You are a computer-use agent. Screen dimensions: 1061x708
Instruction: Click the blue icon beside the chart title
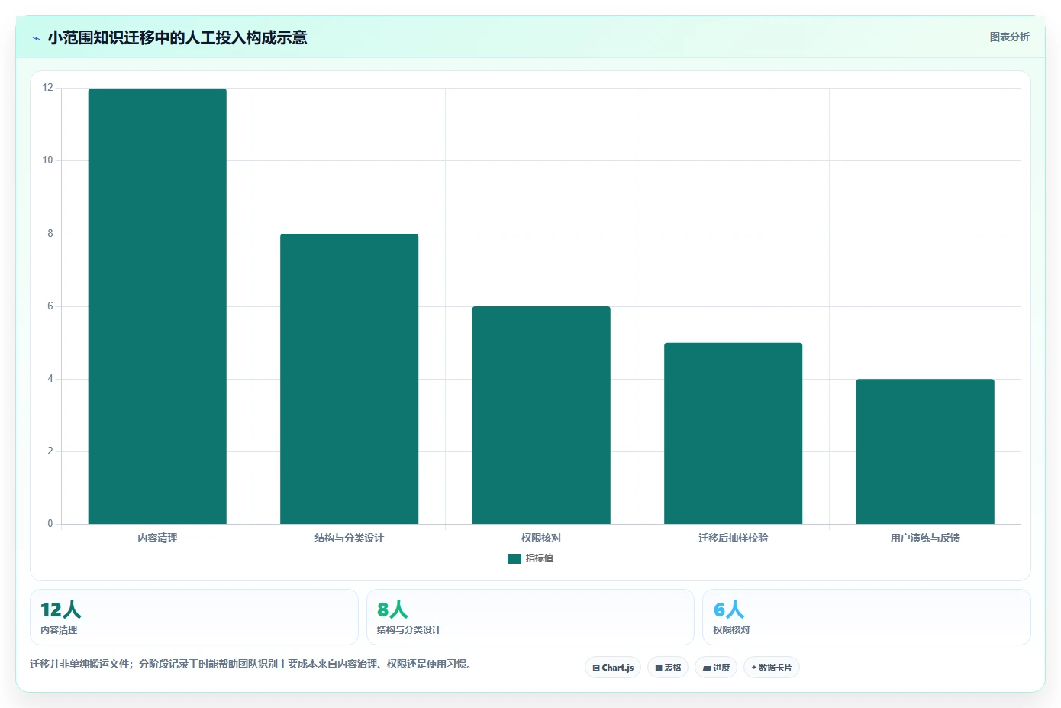[36, 38]
